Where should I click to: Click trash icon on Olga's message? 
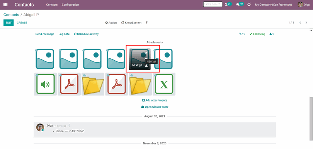coord(70,126)
